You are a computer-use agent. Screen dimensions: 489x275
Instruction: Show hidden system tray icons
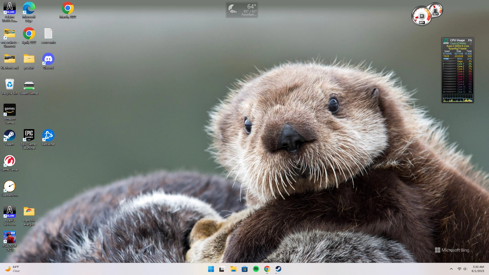coord(451,269)
